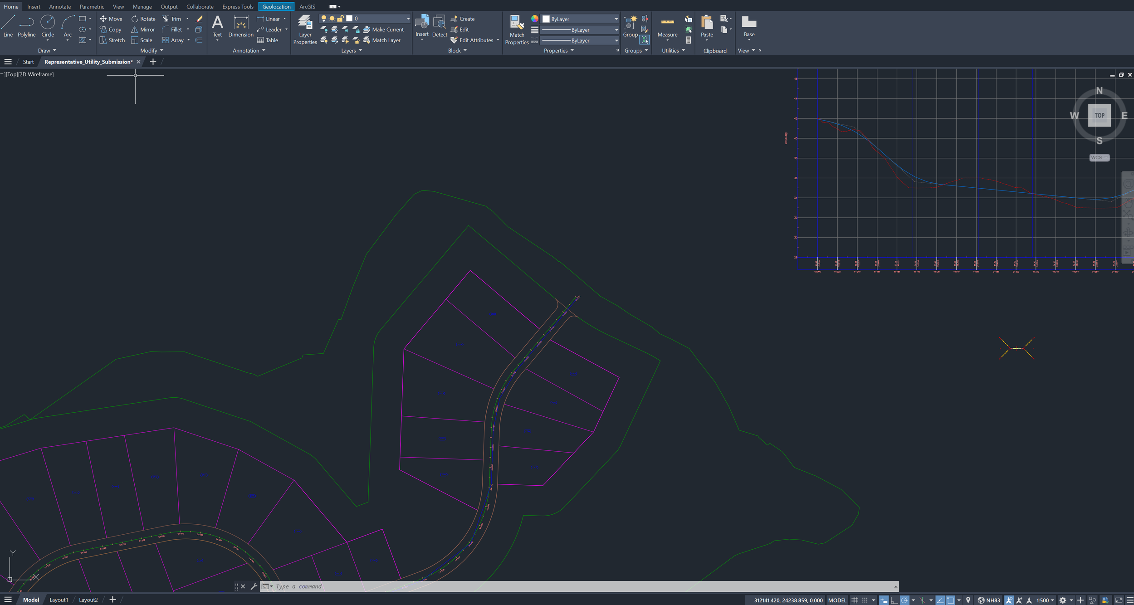Activate the Fillet tool
1134x605 pixels.
172,29
